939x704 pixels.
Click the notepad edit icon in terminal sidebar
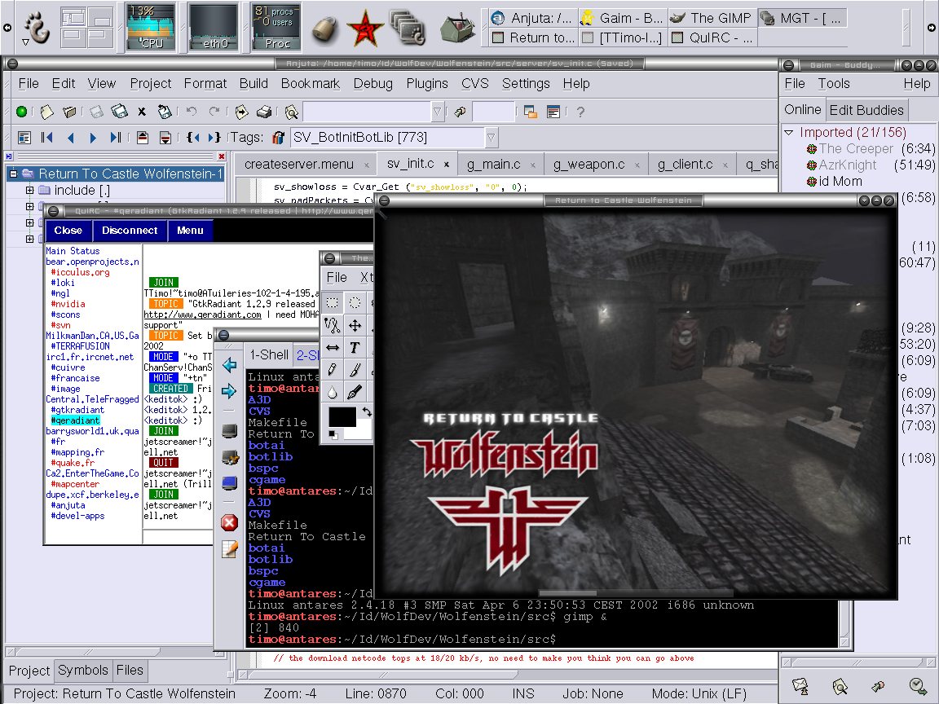pyautogui.click(x=229, y=549)
